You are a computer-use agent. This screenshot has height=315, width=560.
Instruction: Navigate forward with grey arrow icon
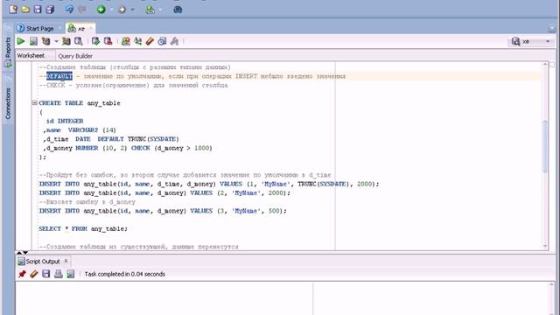pos(122,10)
